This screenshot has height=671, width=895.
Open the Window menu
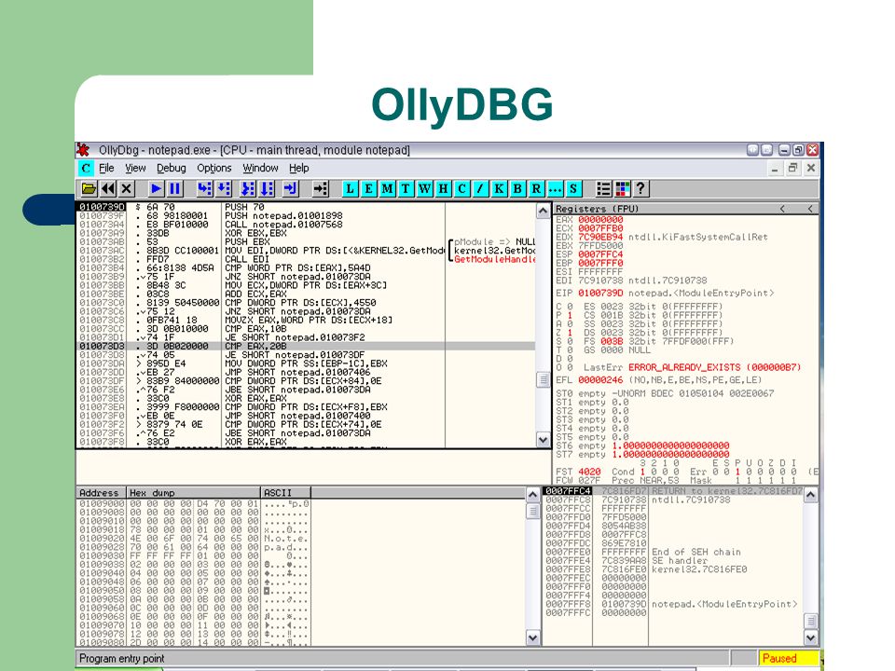pos(260,169)
